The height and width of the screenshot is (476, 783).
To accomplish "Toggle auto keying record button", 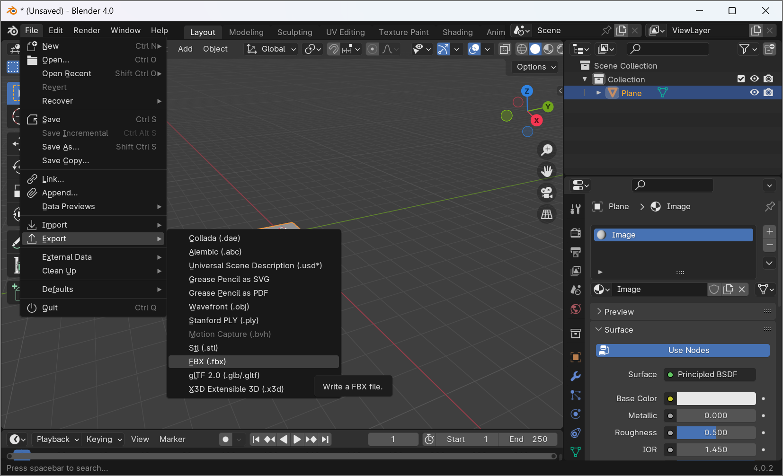I will pyautogui.click(x=226, y=440).
